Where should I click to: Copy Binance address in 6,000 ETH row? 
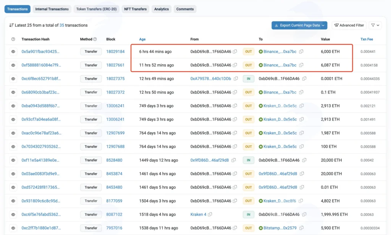click(301, 52)
